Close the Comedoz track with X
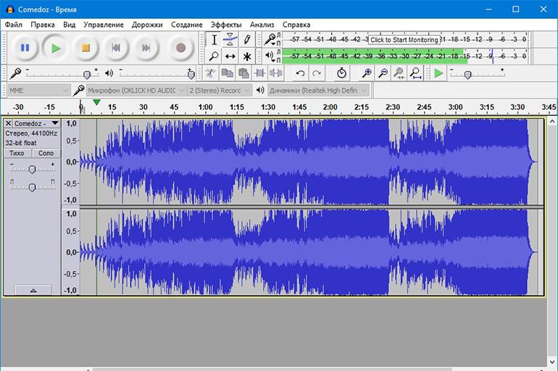 point(8,123)
